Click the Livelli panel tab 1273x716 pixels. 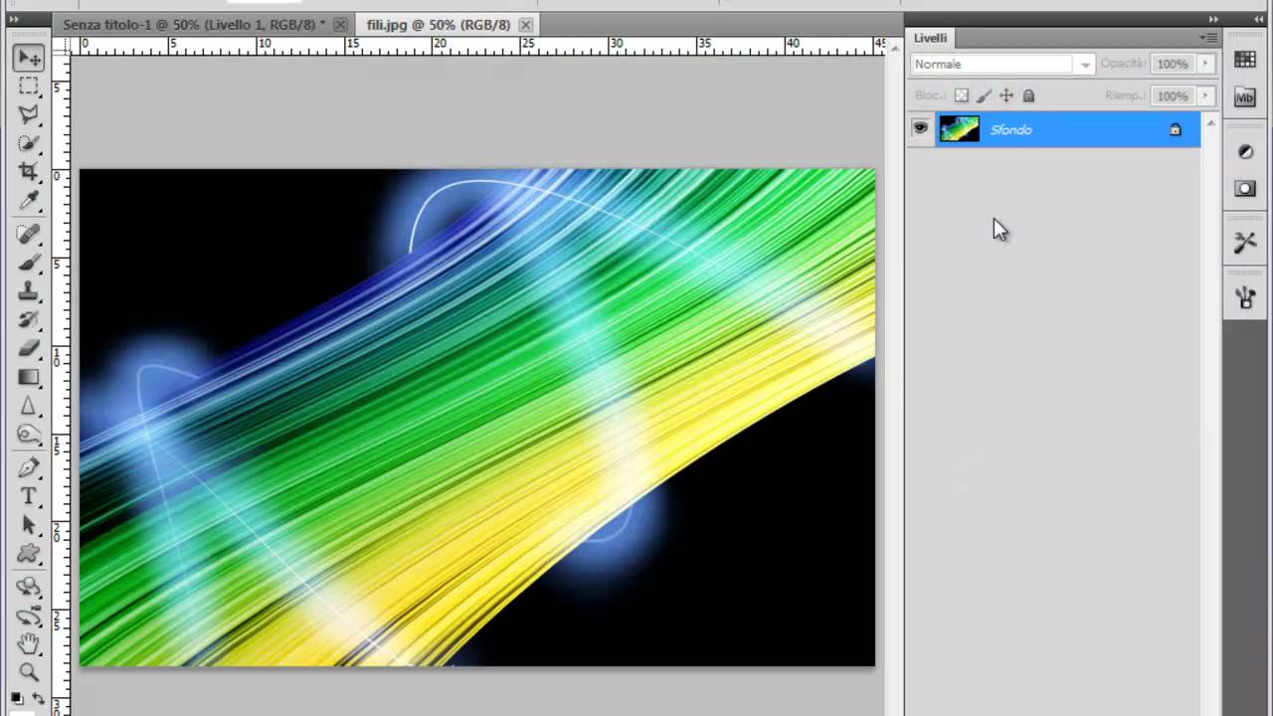(x=931, y=38)
